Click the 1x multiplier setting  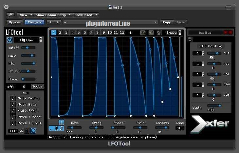tap(131, 33)
